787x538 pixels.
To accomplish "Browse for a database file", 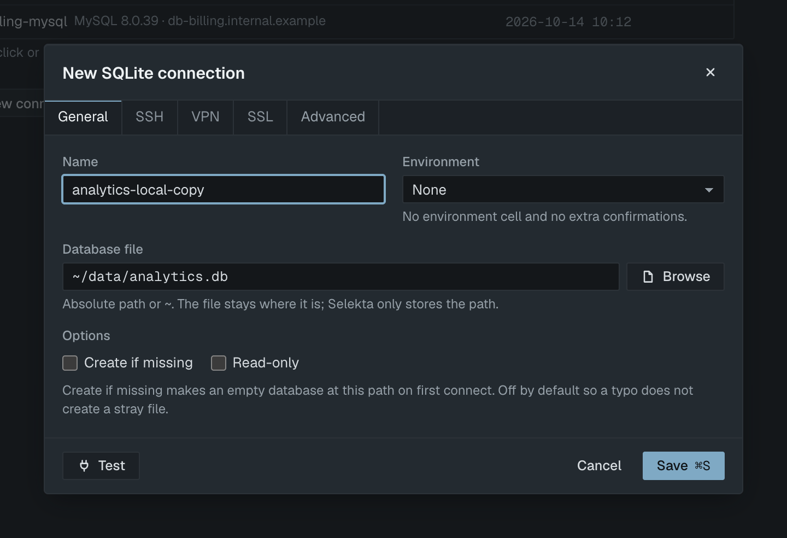I will [676, 277].
